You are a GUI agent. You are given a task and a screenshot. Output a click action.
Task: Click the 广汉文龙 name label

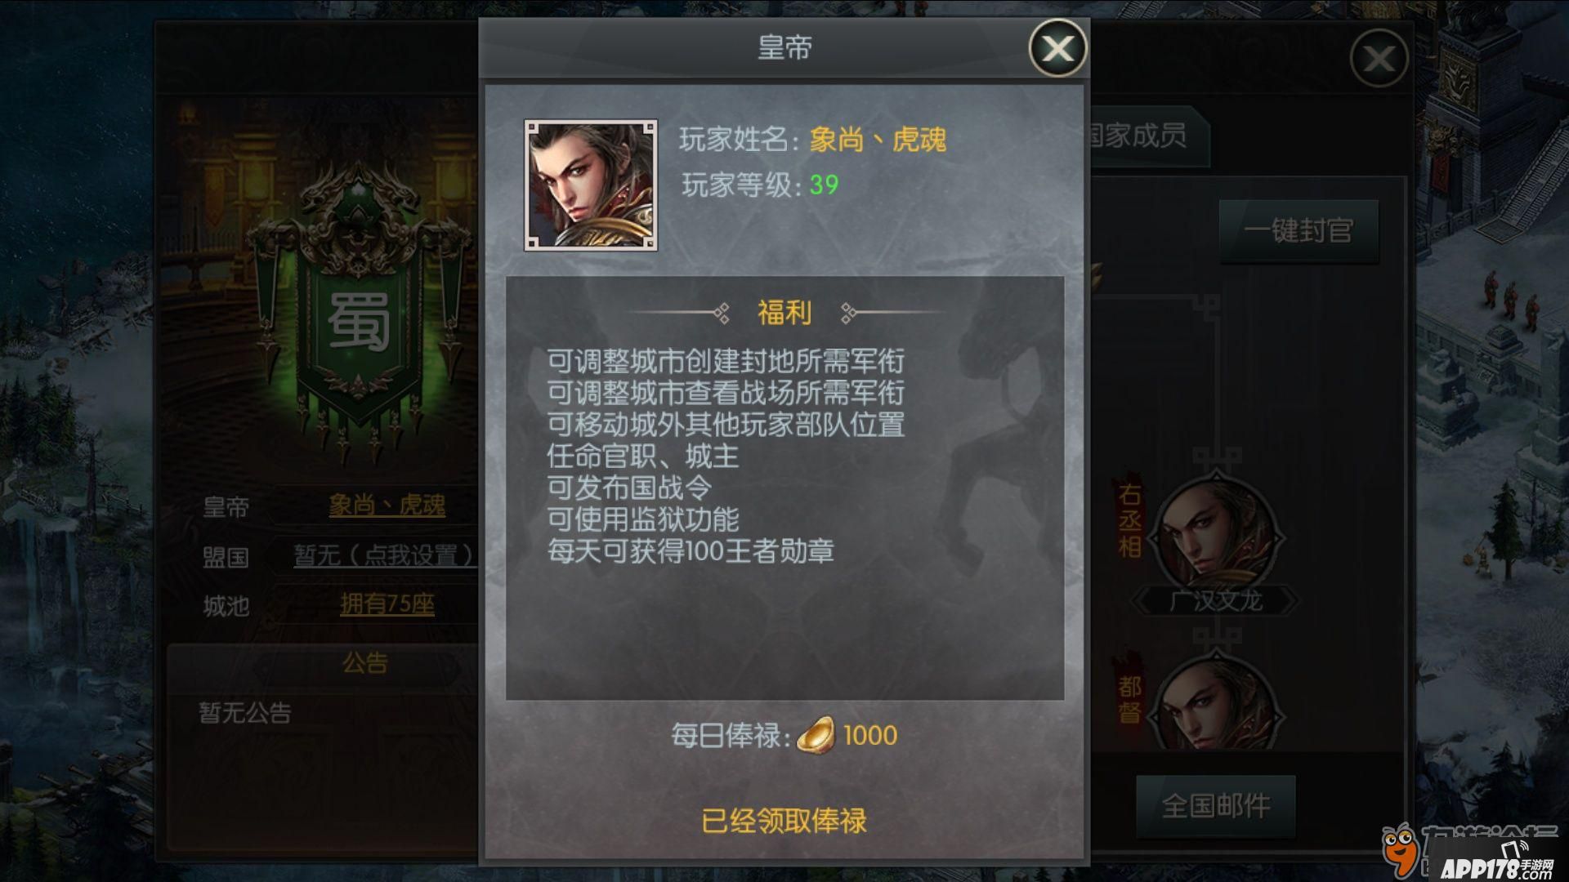1215,602
